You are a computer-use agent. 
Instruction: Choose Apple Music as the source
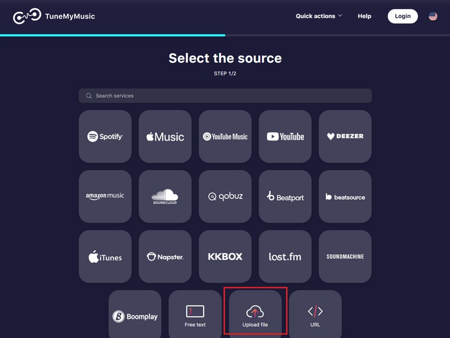click(165, 136)
